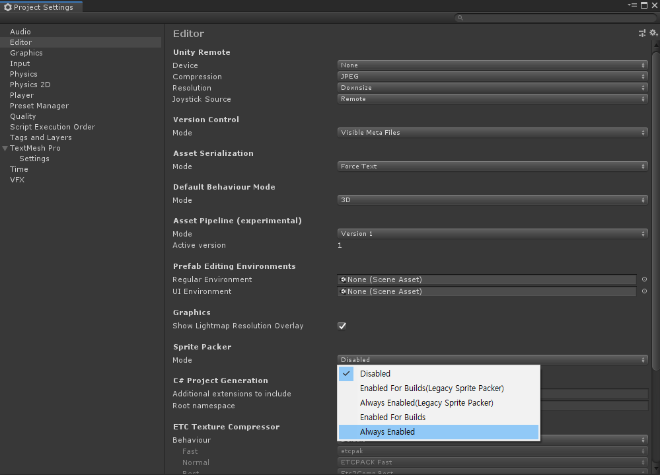Select Disabled in the Sprite Packer menu
The height and width of the screenshot is (475, 660).
click(439, 374)
